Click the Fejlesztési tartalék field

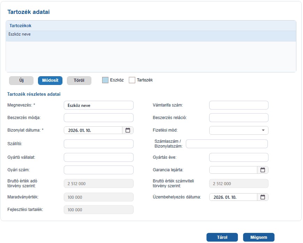coord(99,210)
